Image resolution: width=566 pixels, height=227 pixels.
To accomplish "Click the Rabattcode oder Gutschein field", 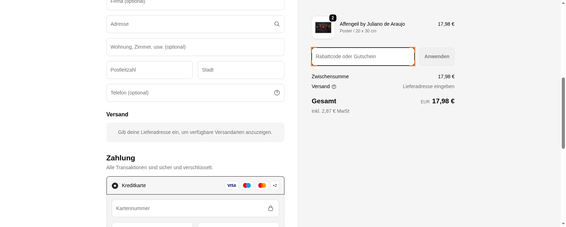I will coord(363,56).
